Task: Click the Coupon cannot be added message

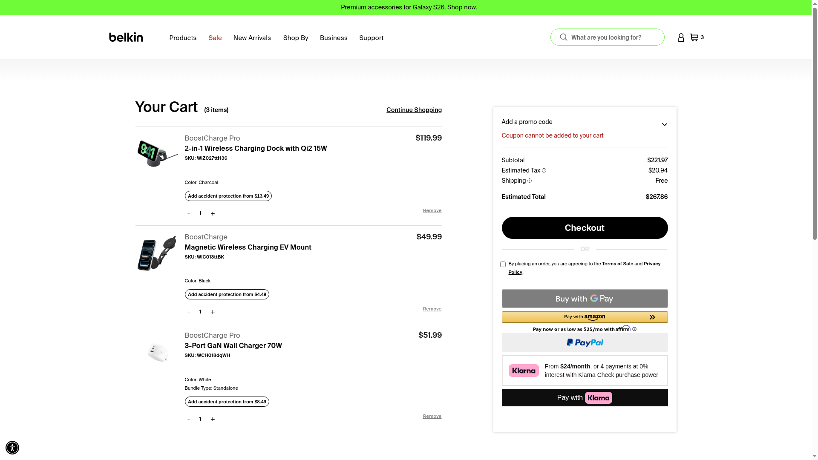Action: (553, 135)
